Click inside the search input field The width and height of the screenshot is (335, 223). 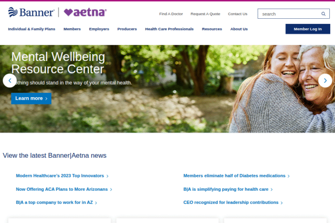290,14
